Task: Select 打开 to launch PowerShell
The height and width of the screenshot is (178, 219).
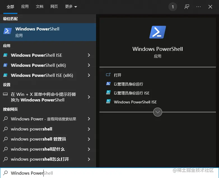Action: pos(117,75)
